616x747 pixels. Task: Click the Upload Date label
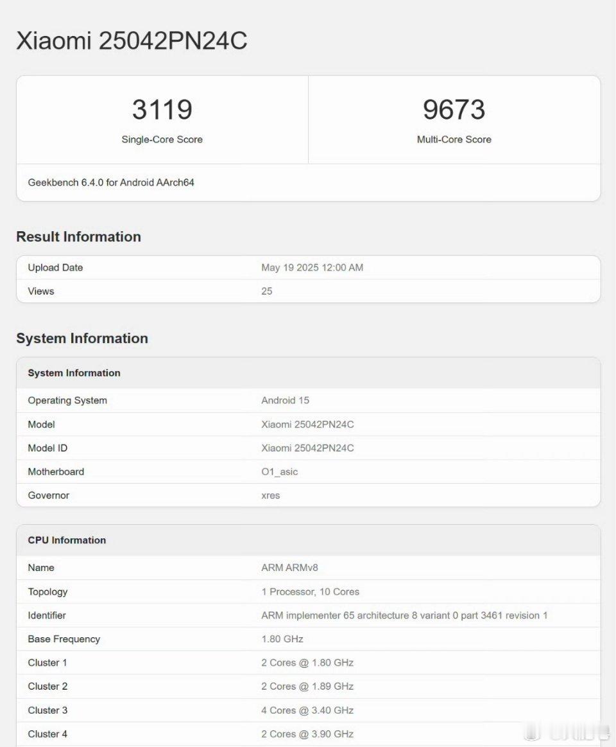point(55,268)
